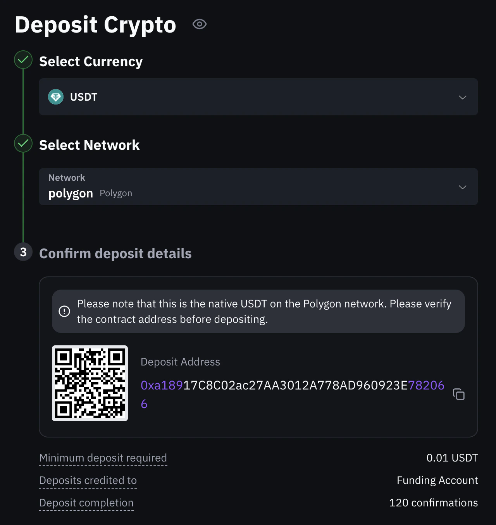The height and width of the screenshot is (525, 496).
Task: Click the Select Network heading
Action: (x=89, y=145)
